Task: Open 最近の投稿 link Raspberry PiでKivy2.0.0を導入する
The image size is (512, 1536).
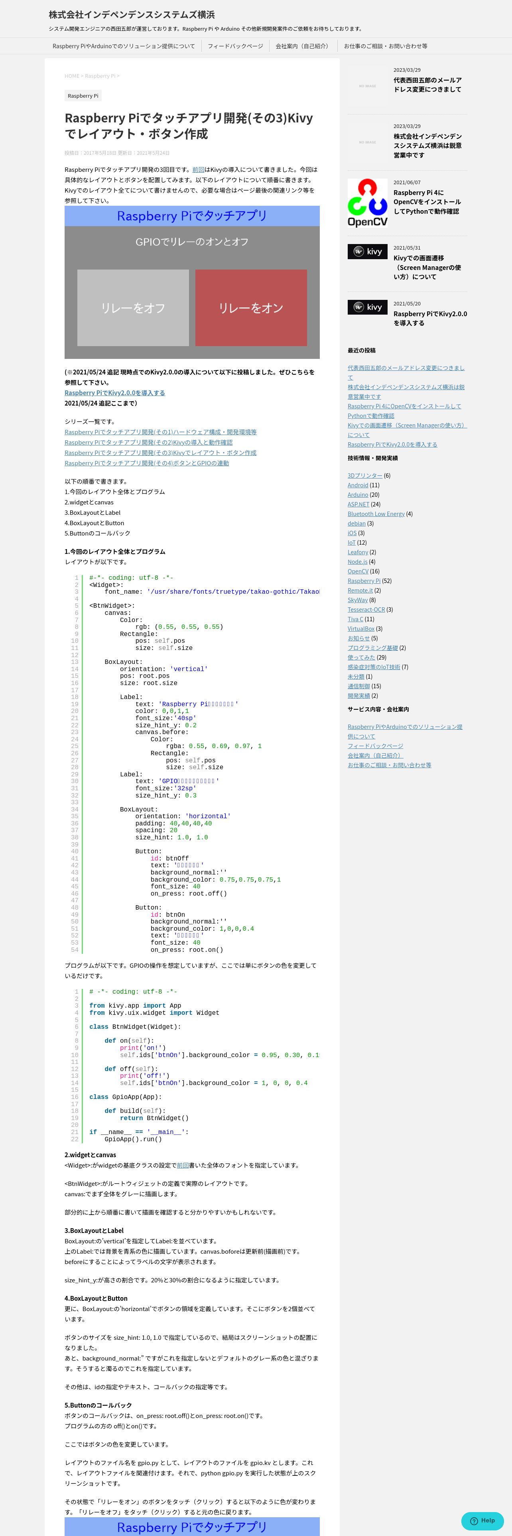Action: (x=392, y=444)
